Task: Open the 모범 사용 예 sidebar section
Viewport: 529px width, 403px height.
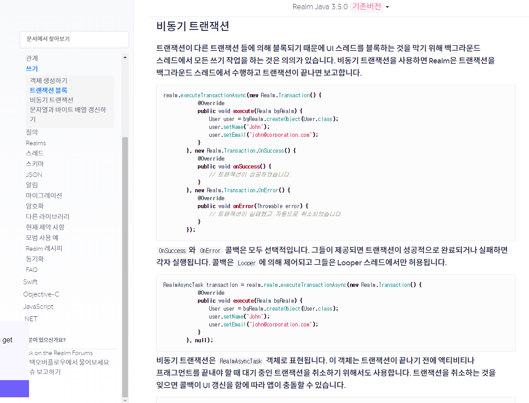Action: click(42, 238)
